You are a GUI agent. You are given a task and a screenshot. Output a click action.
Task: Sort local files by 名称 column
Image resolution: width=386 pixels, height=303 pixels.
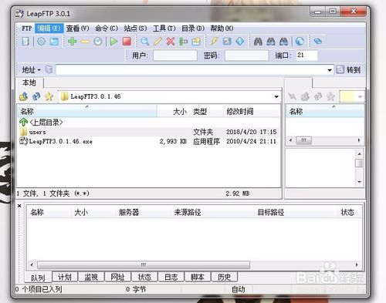pos(87,111)
